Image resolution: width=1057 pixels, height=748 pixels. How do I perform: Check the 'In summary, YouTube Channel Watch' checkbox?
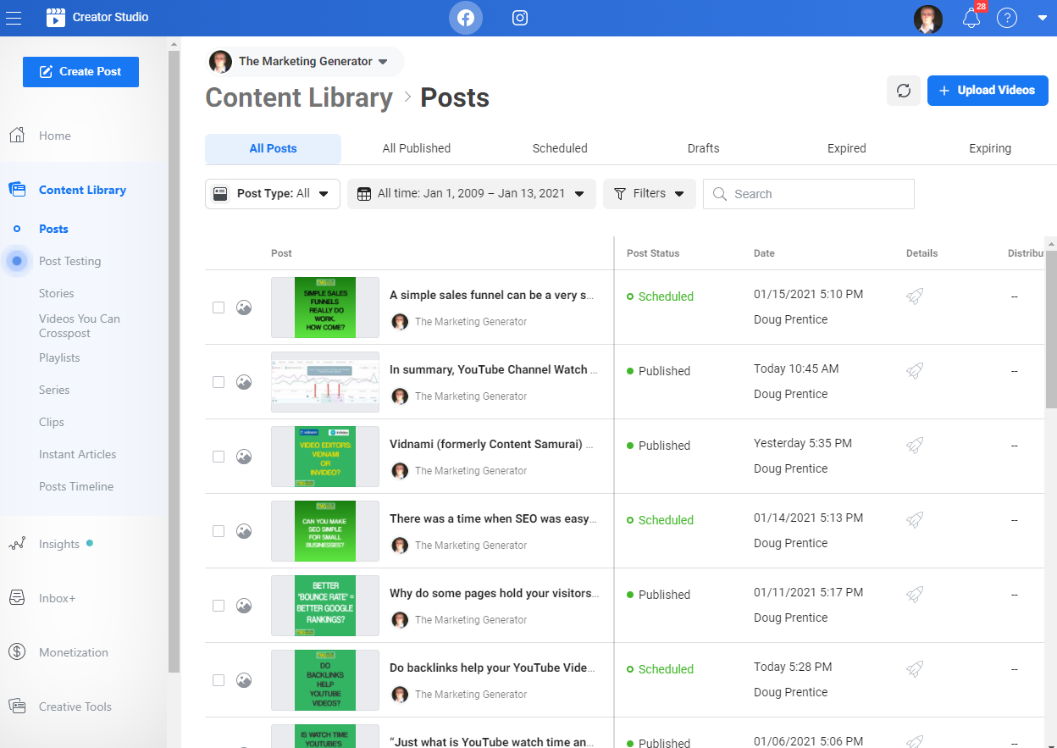[219, 382]
